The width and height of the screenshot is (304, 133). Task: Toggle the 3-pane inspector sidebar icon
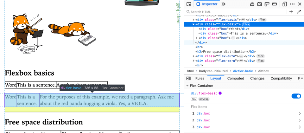[188, 78]
